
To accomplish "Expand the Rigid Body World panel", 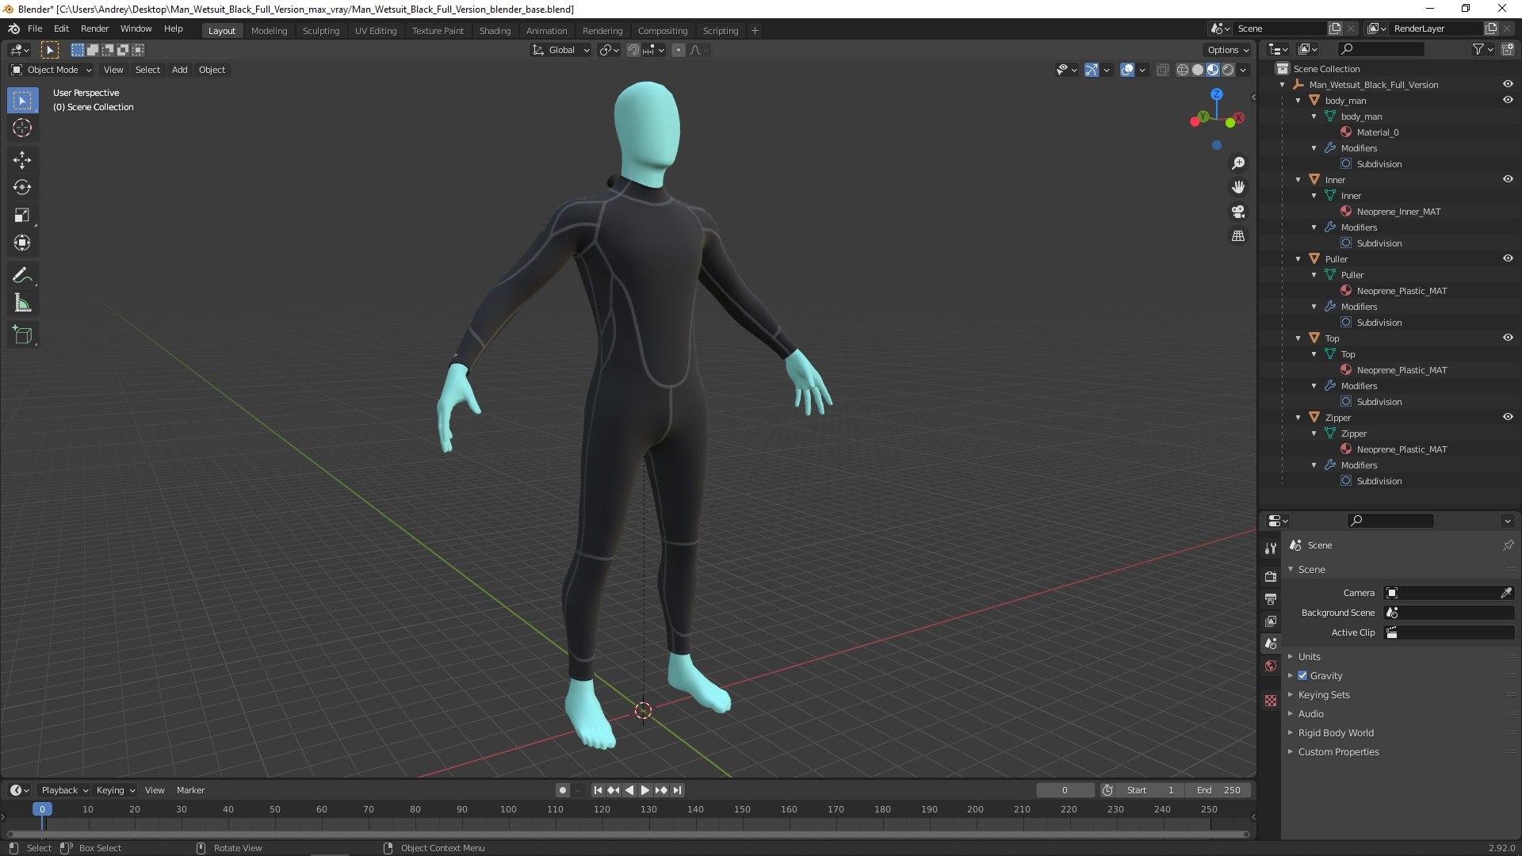I will pos(1336,733).
